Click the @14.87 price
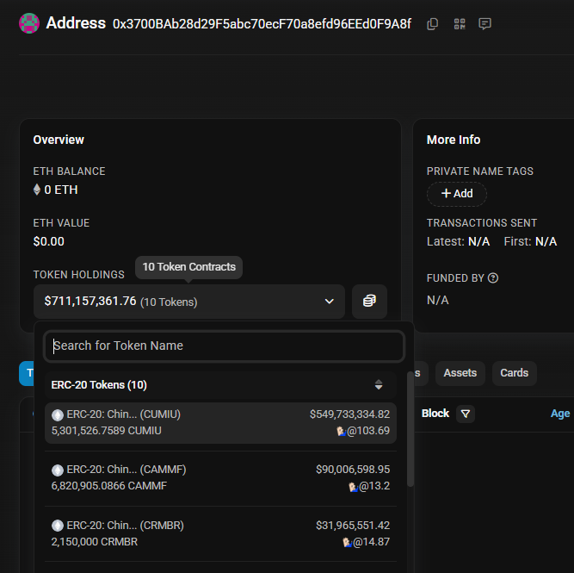Viewport: 574px width, 573px height. pos(371,542)
